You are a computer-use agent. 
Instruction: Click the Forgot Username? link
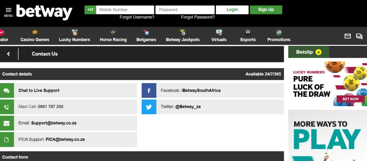tap(137, 17)
